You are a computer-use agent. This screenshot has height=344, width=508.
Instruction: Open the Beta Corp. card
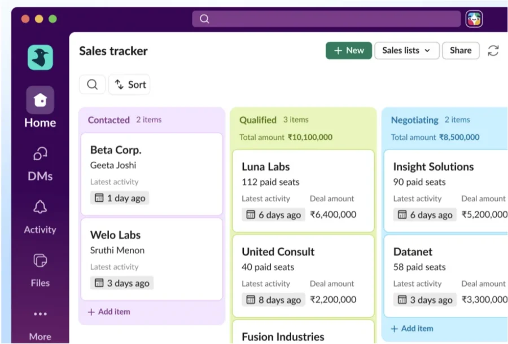tap(152, 174)
